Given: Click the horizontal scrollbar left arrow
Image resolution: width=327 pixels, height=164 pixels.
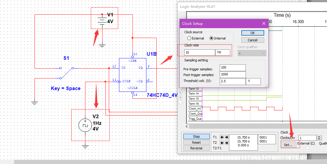Looking at the screenshot, I should 187,126.
